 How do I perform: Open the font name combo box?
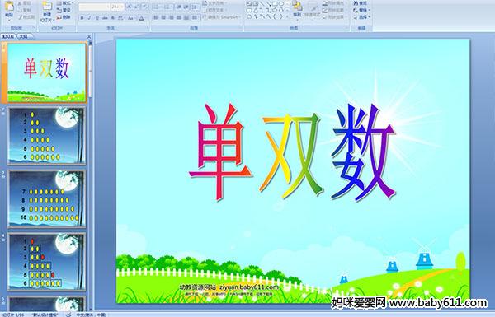pos(94,7)
